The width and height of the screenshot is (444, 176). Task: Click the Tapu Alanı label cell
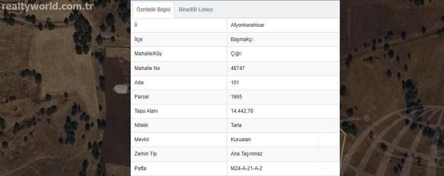click(179, 111)
